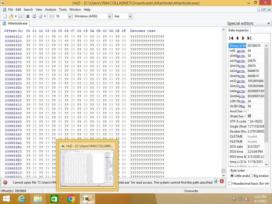Screen dimensions: 272x204
Task: Open the Windows Start button
Action: coord(6,199)
